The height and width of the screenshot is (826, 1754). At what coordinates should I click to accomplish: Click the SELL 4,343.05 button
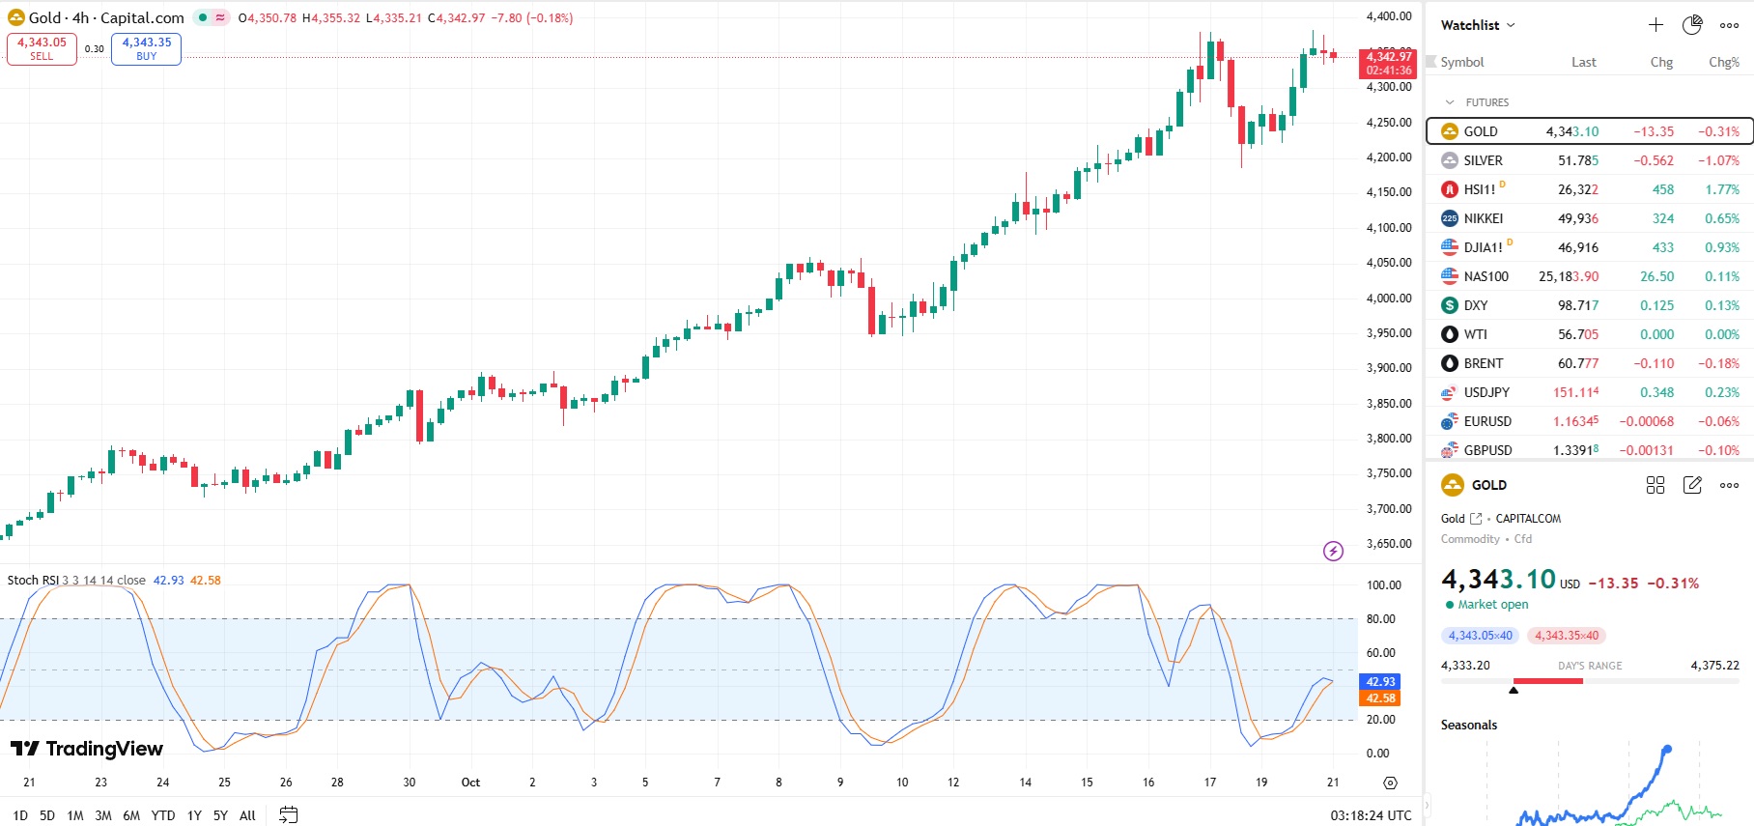42,48
